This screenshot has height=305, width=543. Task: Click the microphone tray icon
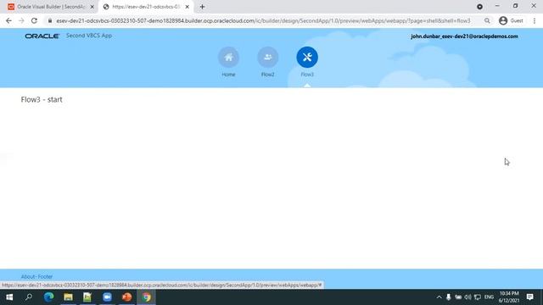click(x=449, y=297)
